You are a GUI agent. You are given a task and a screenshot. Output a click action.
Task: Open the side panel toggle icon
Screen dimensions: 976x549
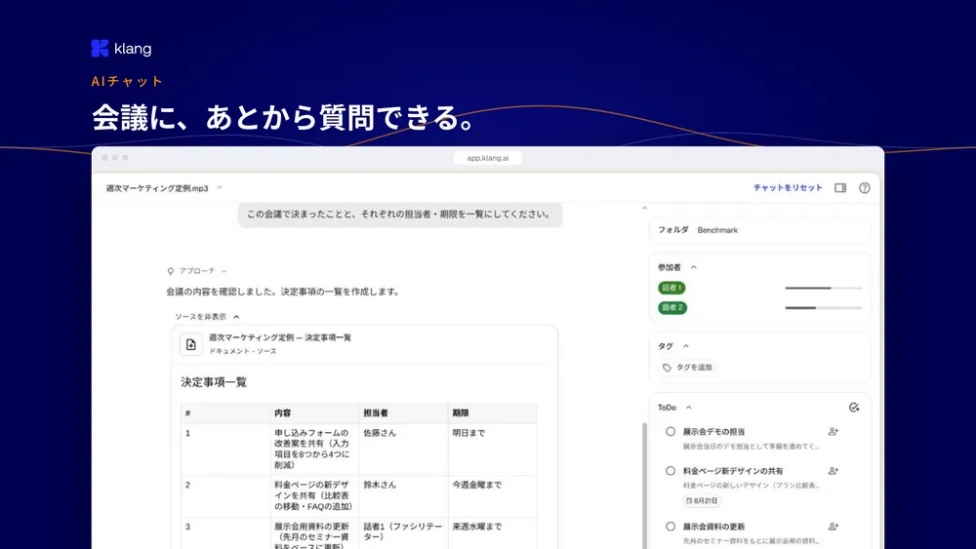pos(840,188)
